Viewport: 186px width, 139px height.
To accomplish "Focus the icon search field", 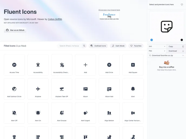I will tap(69, 46).
